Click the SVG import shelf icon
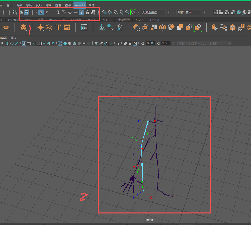 pos(67,27)
